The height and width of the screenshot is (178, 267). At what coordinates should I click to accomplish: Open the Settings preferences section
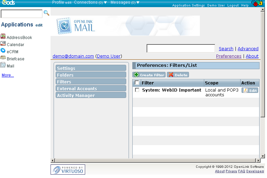click(x=91, y=68)
